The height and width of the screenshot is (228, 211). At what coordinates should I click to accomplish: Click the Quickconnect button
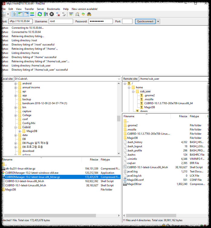click(145, 21)
